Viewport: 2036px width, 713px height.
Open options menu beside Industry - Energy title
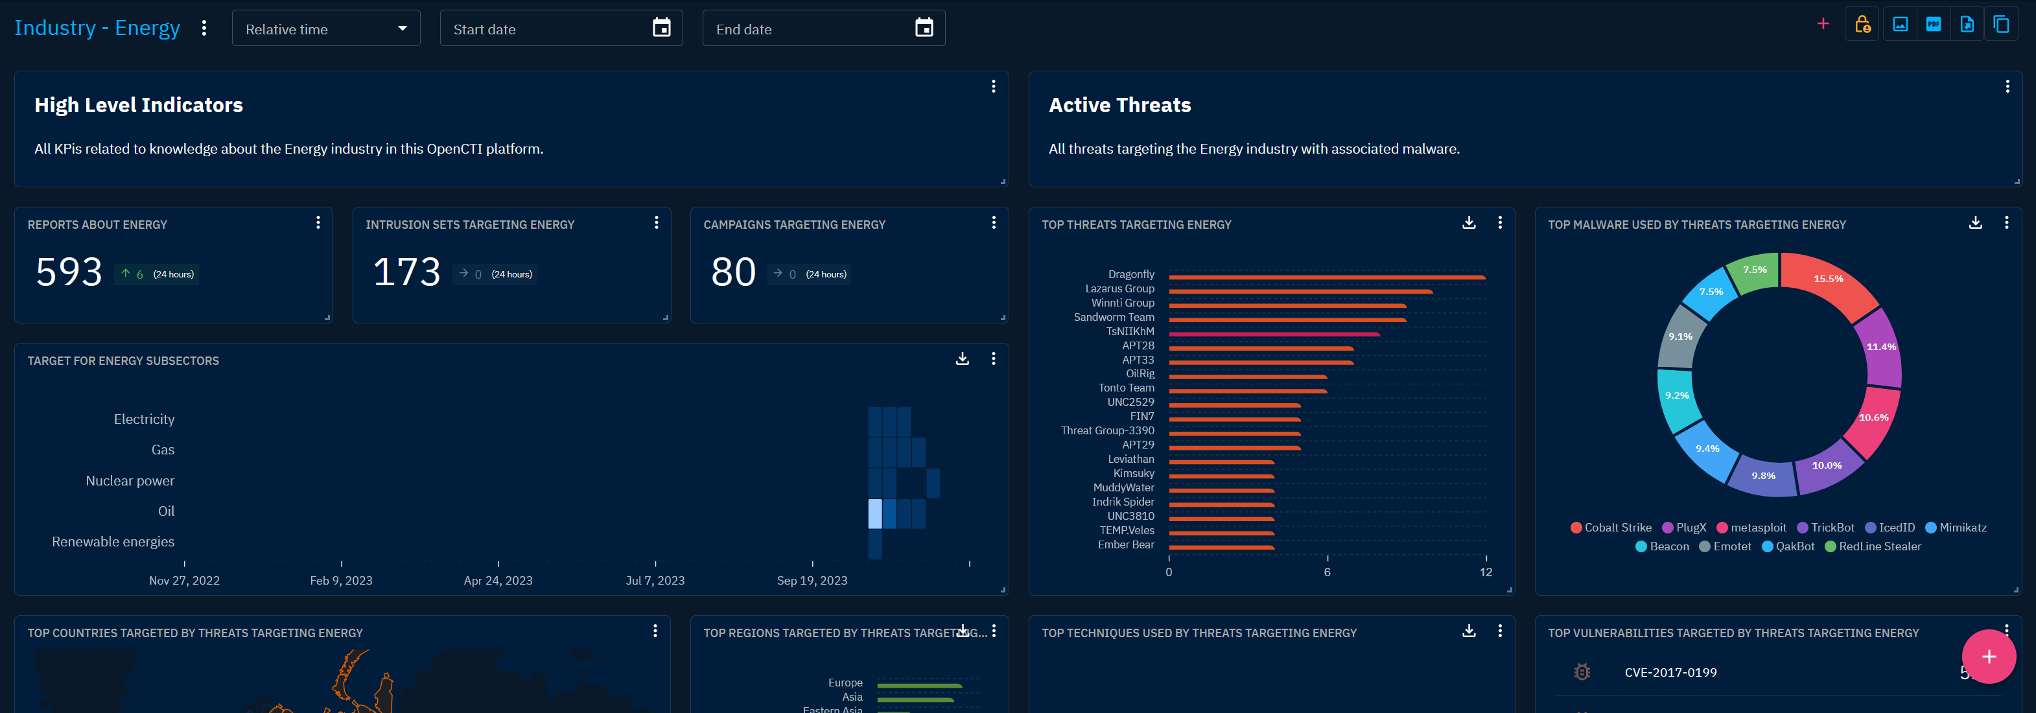click(204, 29)
